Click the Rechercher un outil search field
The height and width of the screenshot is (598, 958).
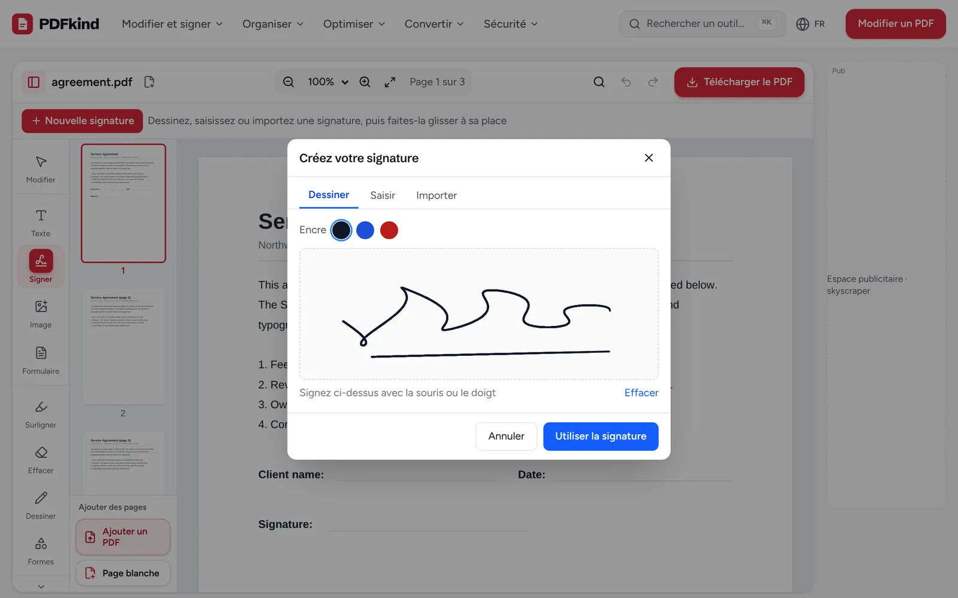pyautogui.click(x=702, y=24)
